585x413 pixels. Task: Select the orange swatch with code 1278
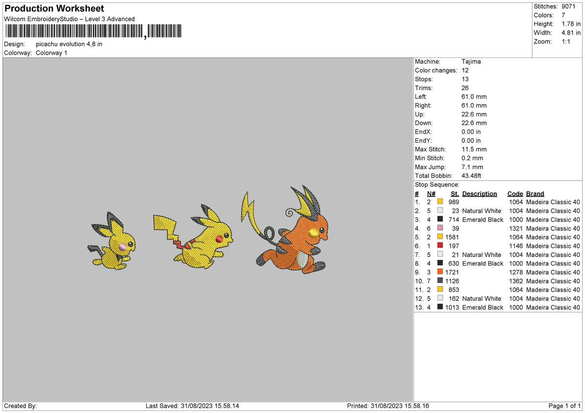[x=441, y=272]
